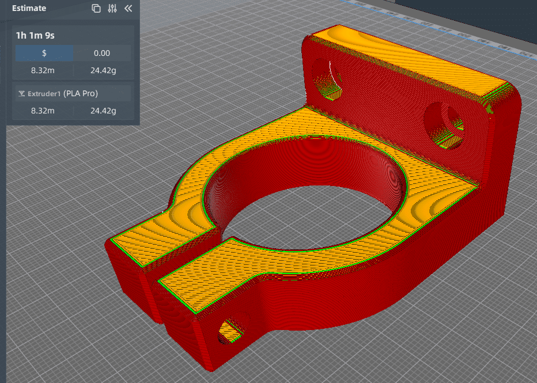
Task: Click the Extruder1 (PLA Pro) row
Action: click(73, 93)
